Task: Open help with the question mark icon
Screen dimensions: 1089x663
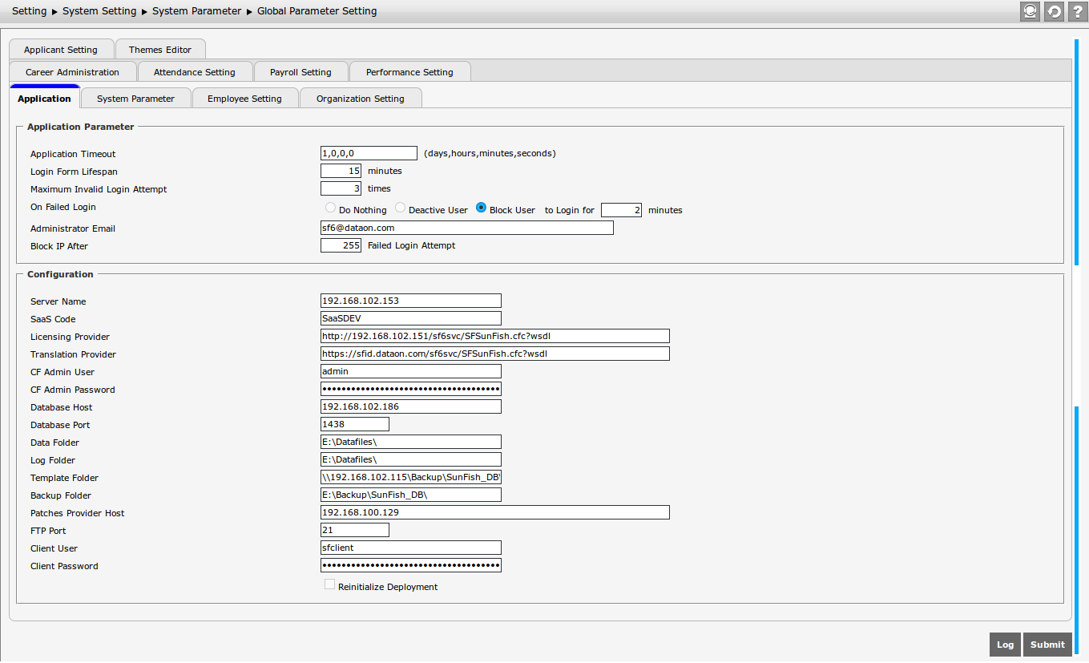Action: (1077, 11)
